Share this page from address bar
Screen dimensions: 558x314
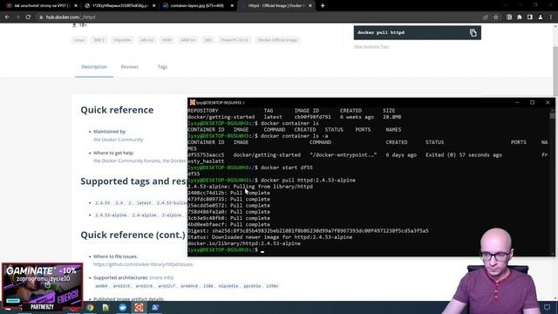[486, 17]
